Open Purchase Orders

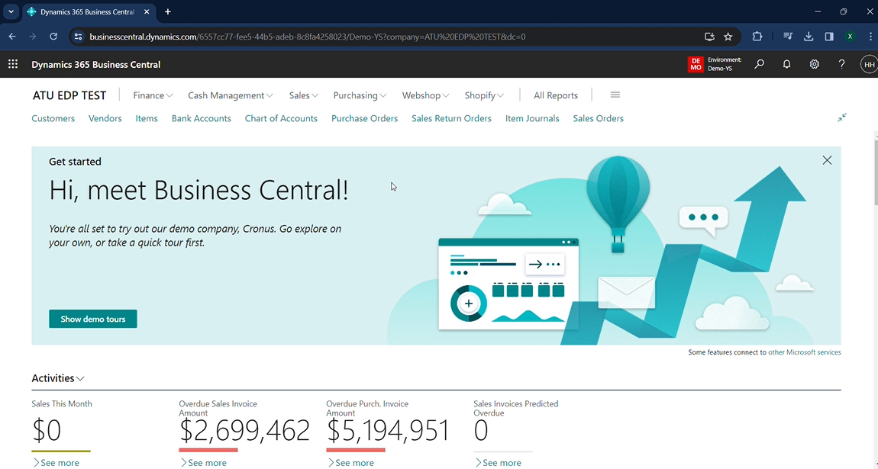[x=364, y=118]
